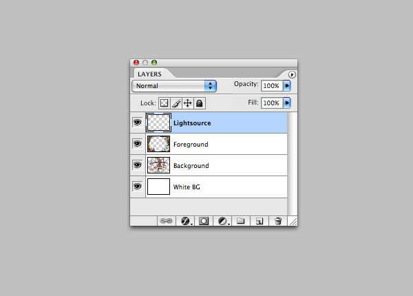
Task: Lock layer position
Action: 187,103
